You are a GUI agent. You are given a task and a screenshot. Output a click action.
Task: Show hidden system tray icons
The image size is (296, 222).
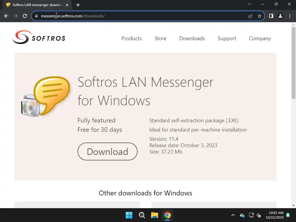click(x=233, y=215)
